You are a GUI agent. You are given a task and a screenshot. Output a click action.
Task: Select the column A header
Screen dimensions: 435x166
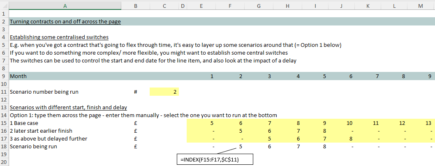[65, 6]
